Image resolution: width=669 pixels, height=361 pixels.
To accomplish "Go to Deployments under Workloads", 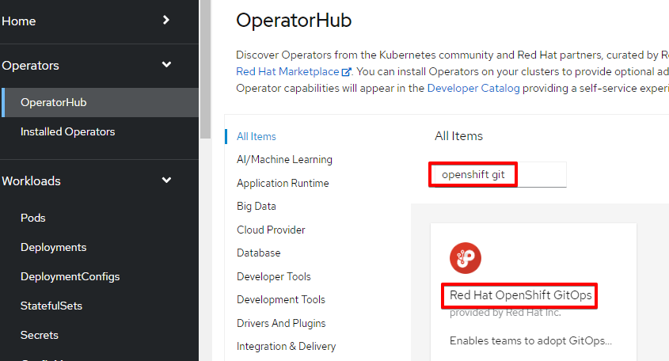I will [53, 248].
